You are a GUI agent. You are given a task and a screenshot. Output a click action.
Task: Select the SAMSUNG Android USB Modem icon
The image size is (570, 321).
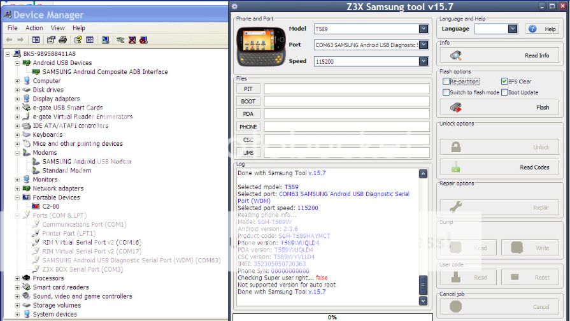(36, 161)
